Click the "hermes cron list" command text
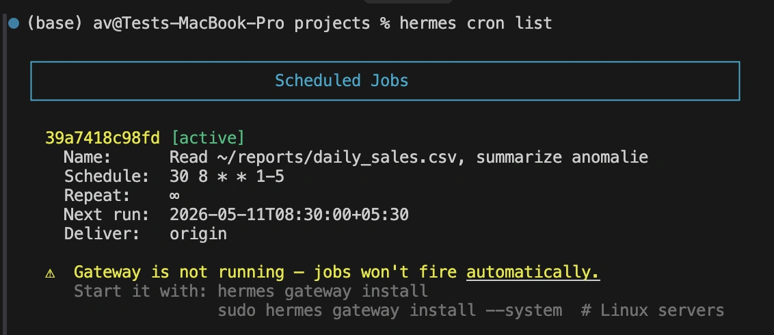774x335 pixels. pyautogui.click(x=476, y=23)
